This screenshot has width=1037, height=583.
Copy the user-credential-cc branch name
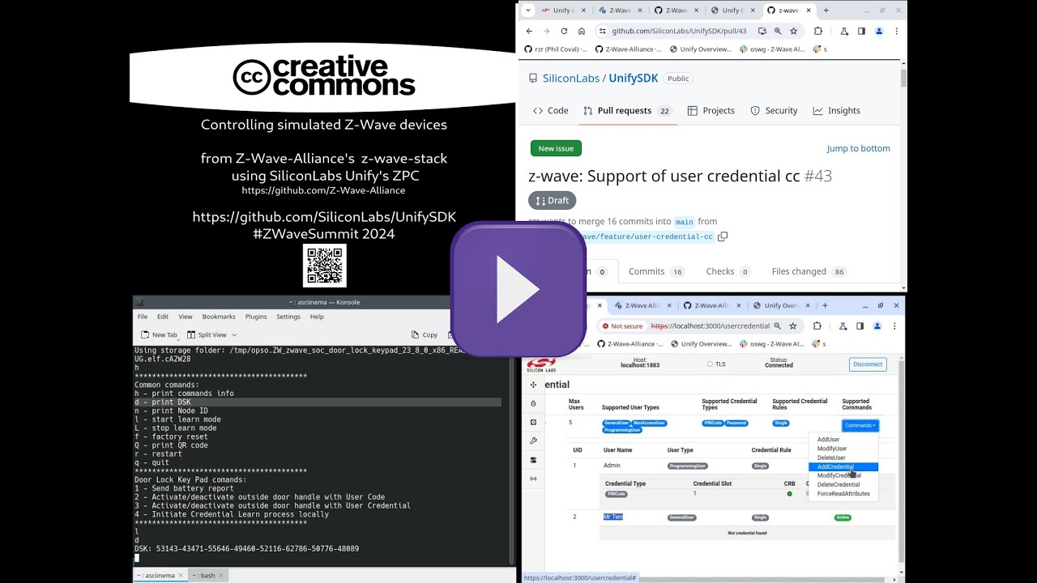(x=723, y=236)
